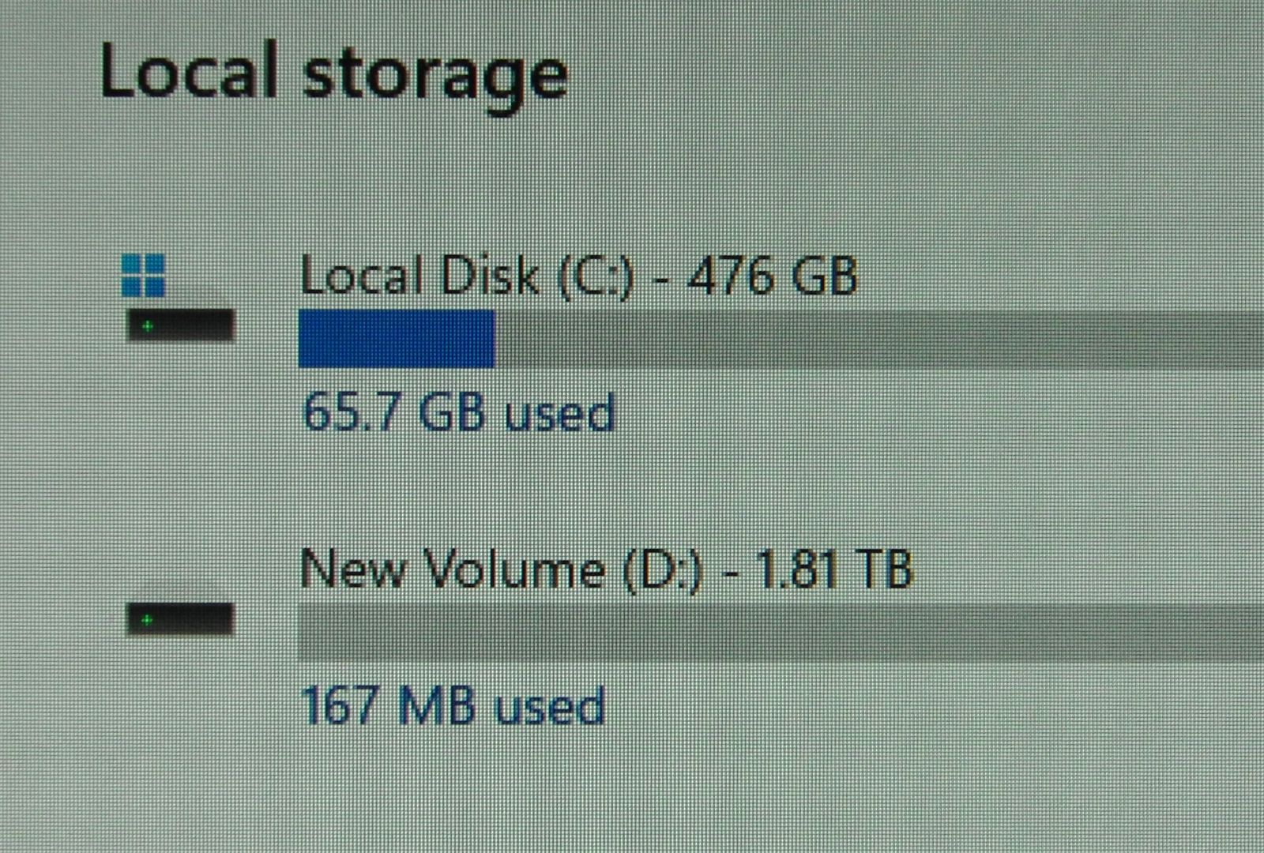
Task: Click the "167 MB used" text
Action: click(453, 705)
